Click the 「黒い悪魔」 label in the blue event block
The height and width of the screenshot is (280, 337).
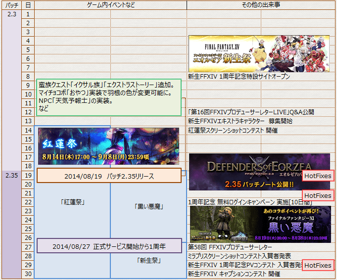(x=149, y=206)
